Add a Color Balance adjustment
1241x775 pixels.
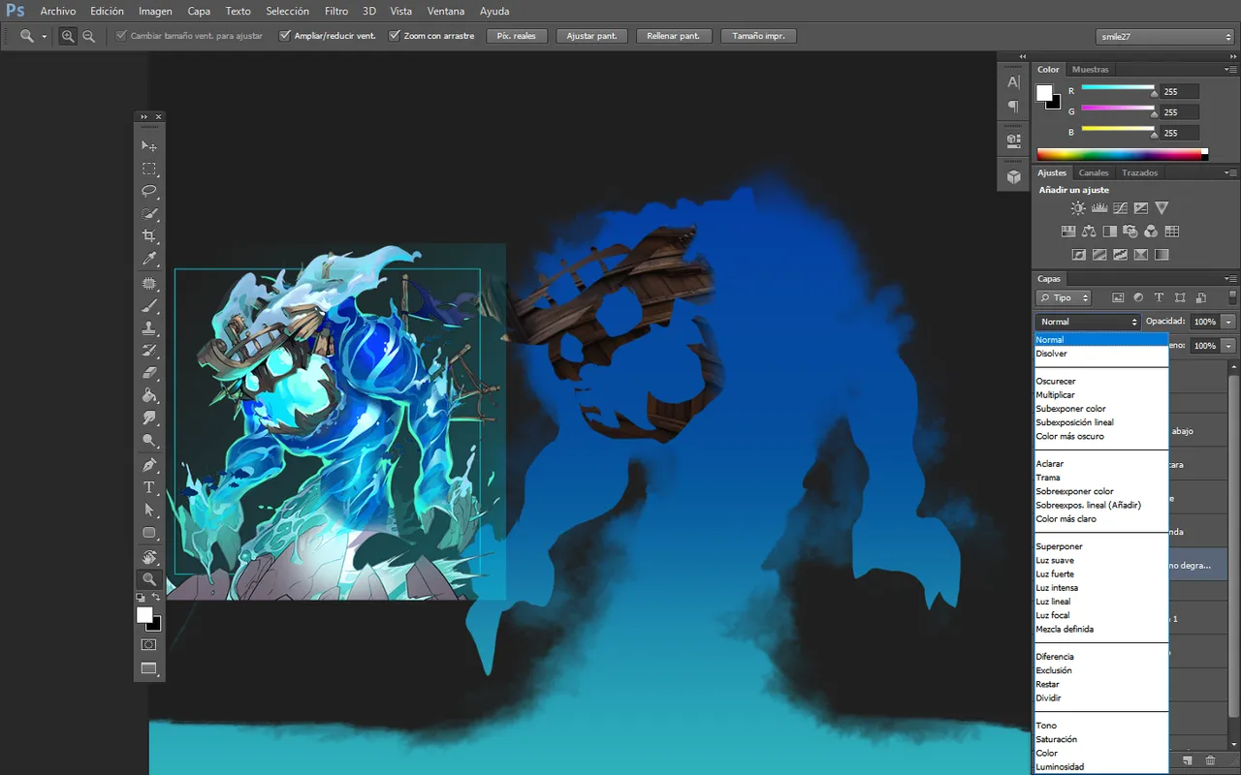point(1089,232)
